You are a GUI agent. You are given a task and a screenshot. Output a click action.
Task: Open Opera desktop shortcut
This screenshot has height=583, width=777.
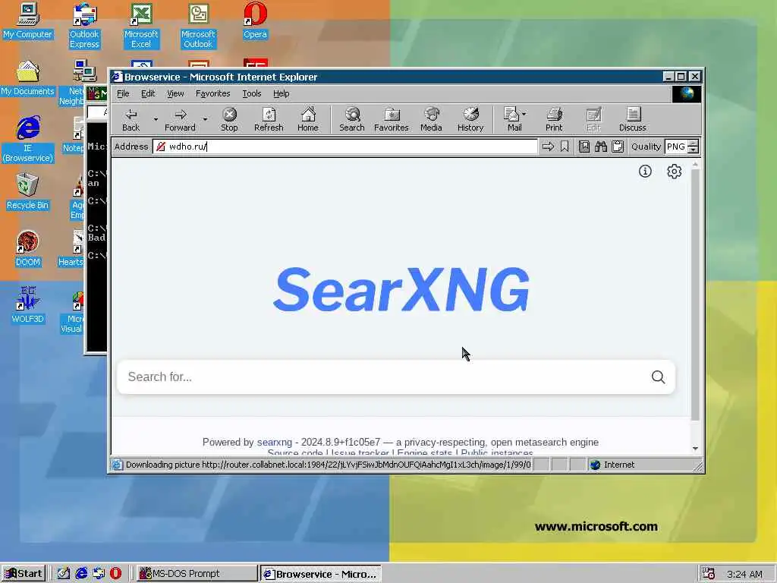(x=255, y=20)
